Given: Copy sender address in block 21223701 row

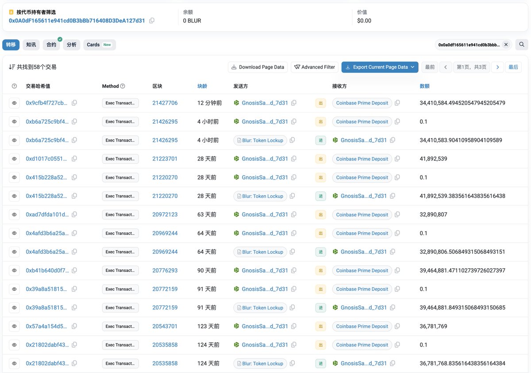Looking at the screenshot, I should [x=294, y=159].
